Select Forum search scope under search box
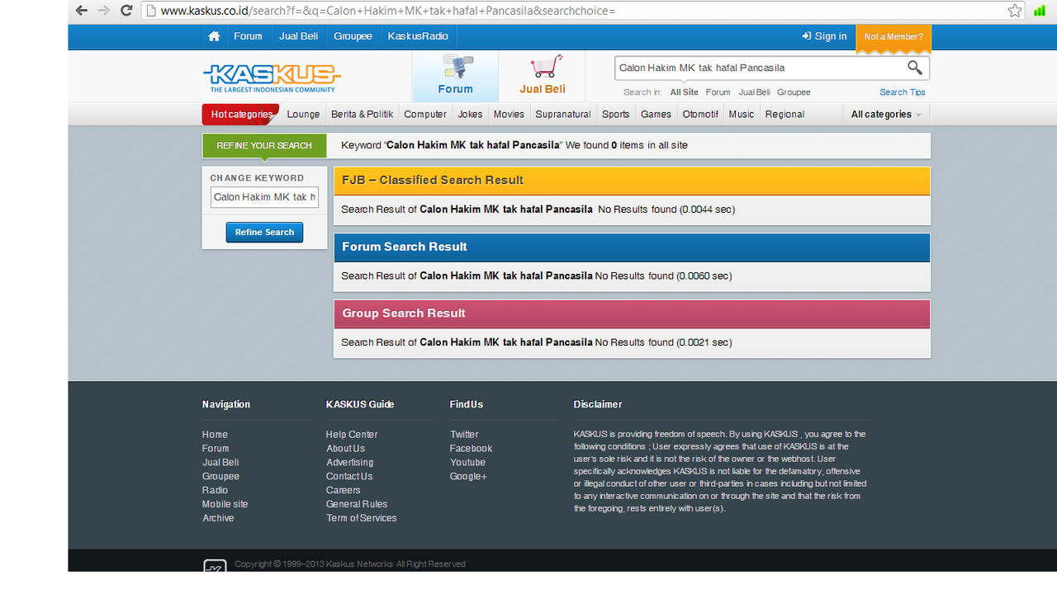 point(718,92)
